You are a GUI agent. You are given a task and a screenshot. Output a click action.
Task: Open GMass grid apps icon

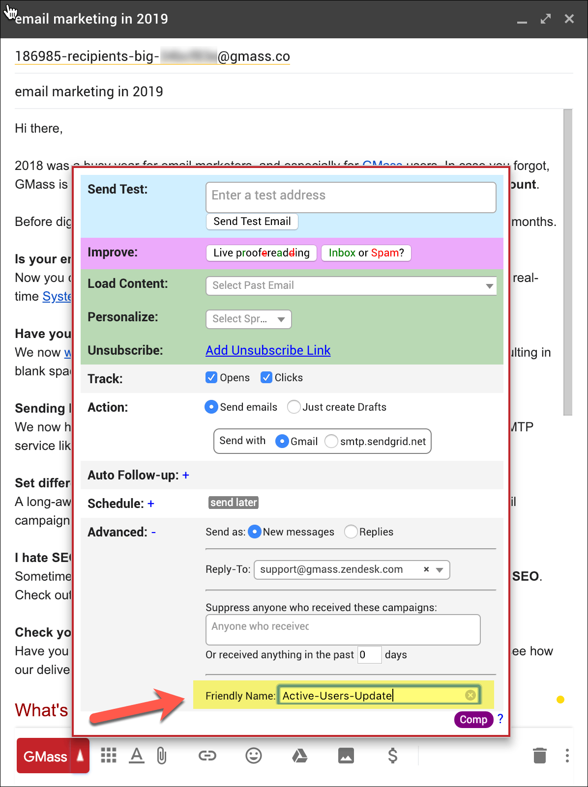tap(109, 756)
